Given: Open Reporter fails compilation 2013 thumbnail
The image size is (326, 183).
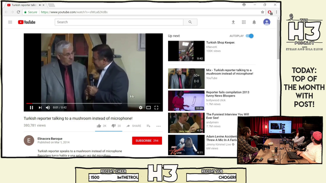Looking at the screenshot, I should [186, 101].
